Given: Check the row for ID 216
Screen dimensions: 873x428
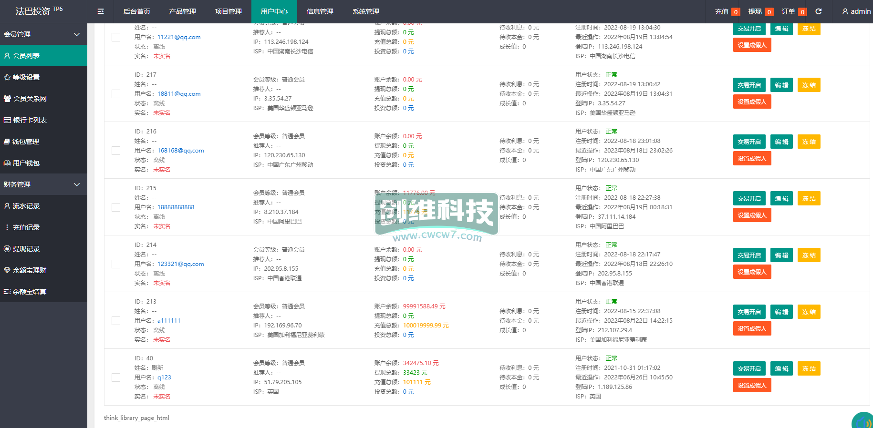Looking at the screenshot, I should pyautogui.click(x=116, y=151).
